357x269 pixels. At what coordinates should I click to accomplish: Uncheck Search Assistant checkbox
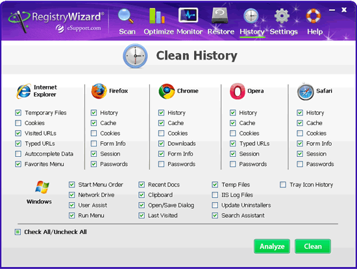pyautogui.click(x=215, y=216)
